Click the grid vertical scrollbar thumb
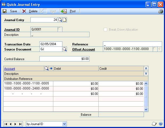Viewport: 165px width, 128px height. pos(146,96)
